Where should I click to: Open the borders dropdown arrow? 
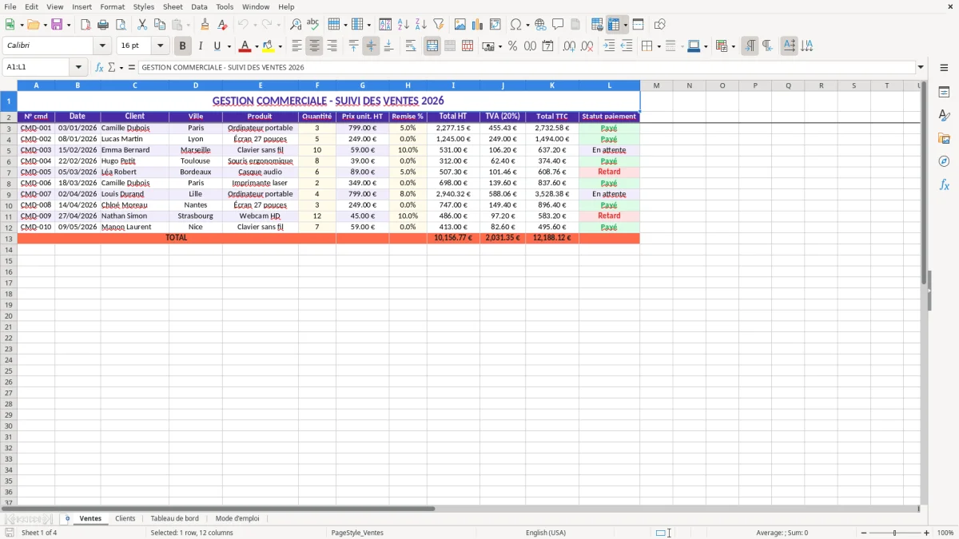pyautogui.click(x=659, y=46)
